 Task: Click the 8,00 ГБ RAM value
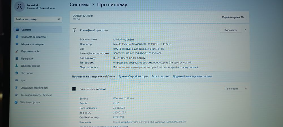139,49
